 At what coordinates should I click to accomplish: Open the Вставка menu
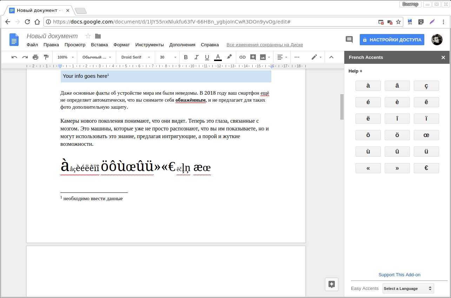[x=99, y=45]
